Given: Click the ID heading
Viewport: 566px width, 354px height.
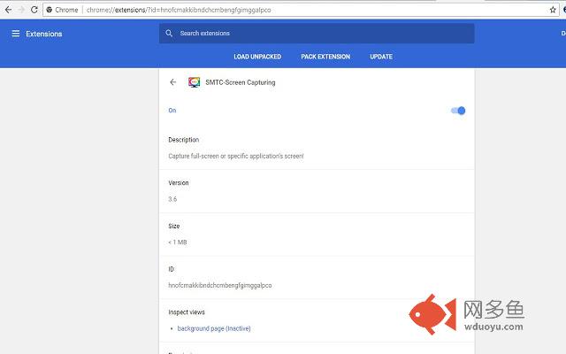Looking at the screenshot, I should [x=171, y=269].
